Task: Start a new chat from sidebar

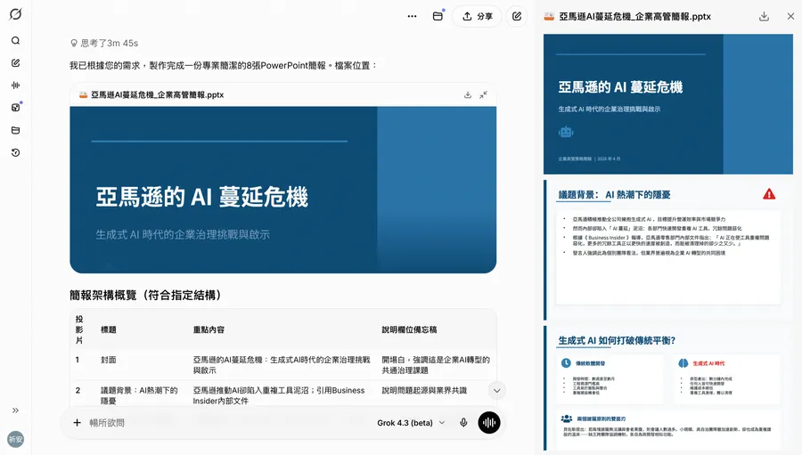Action: pos(15,63)
